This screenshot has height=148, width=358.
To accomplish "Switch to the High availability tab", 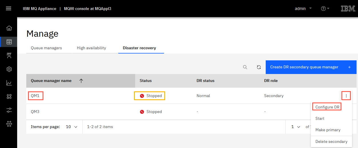I will (91, 48).
